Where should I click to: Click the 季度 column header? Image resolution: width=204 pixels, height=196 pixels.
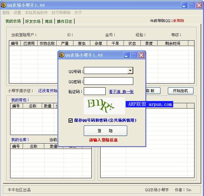coord(149,43)
